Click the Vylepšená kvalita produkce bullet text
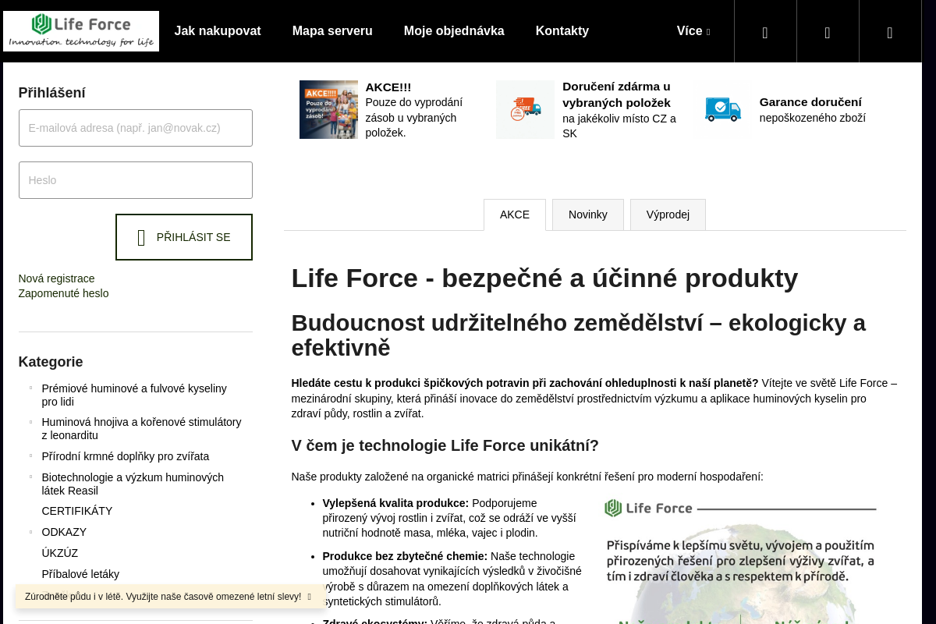This screenshot has width=936, height=624. tap(395, 503)
